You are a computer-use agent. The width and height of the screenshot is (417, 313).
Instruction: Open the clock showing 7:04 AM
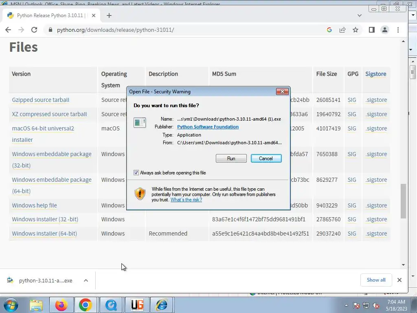click(396, 305)
